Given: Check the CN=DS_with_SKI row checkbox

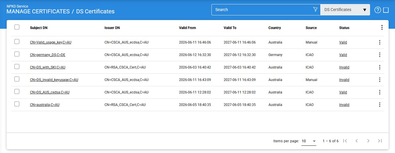Looking at the screenshot, I should coord(17,66).
